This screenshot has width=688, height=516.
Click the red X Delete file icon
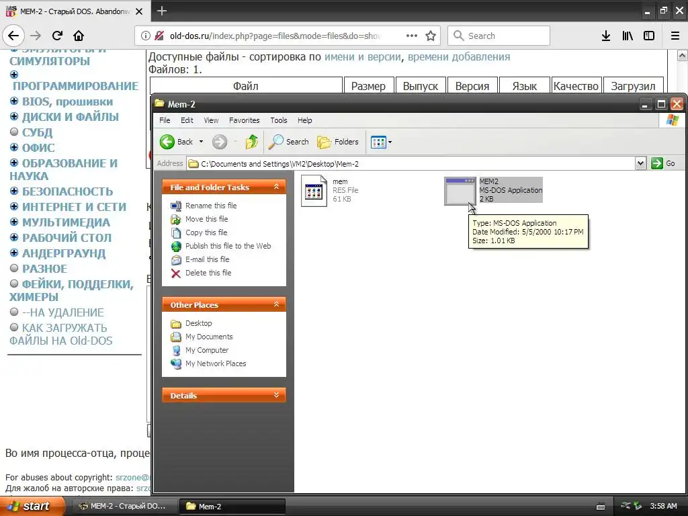pos(176,273)
